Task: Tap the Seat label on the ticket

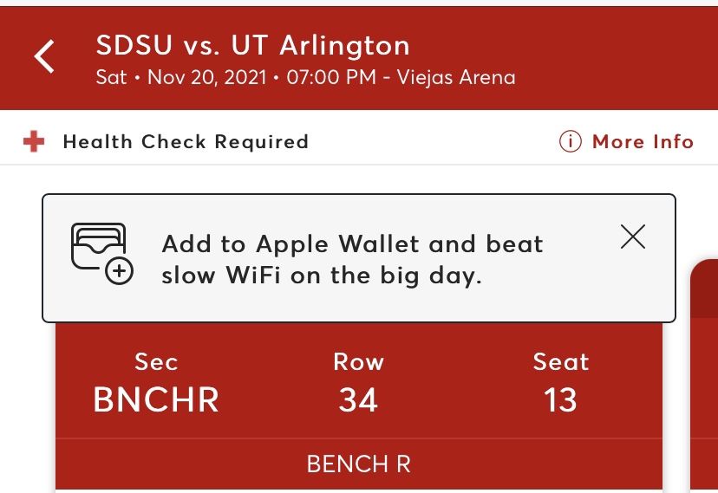Action: click(561, 361)
